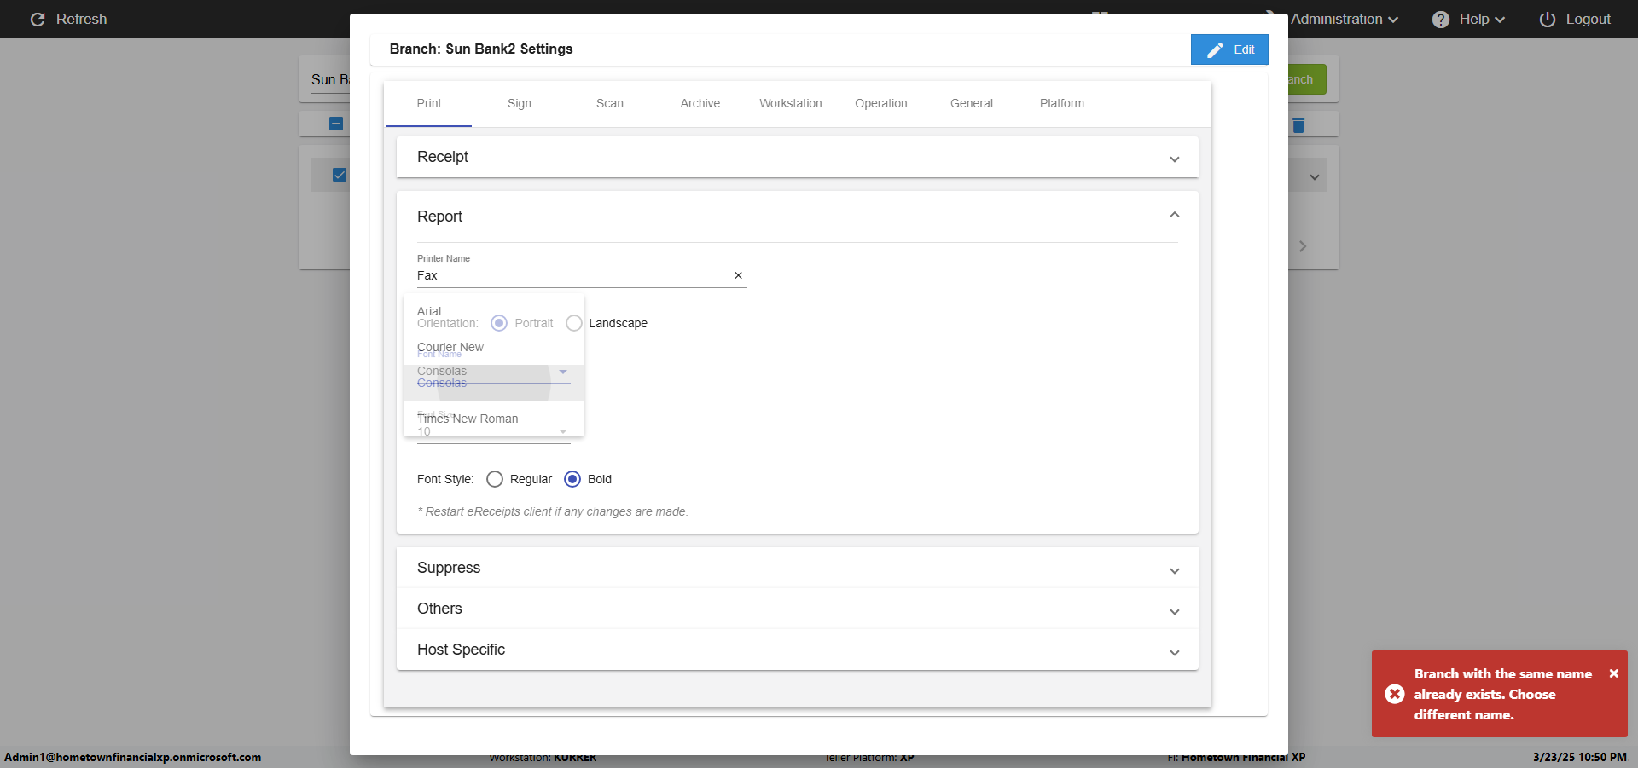The image size is (1638, 768).
Task: Choose Courier New from font list
Action: click(450, 347)
